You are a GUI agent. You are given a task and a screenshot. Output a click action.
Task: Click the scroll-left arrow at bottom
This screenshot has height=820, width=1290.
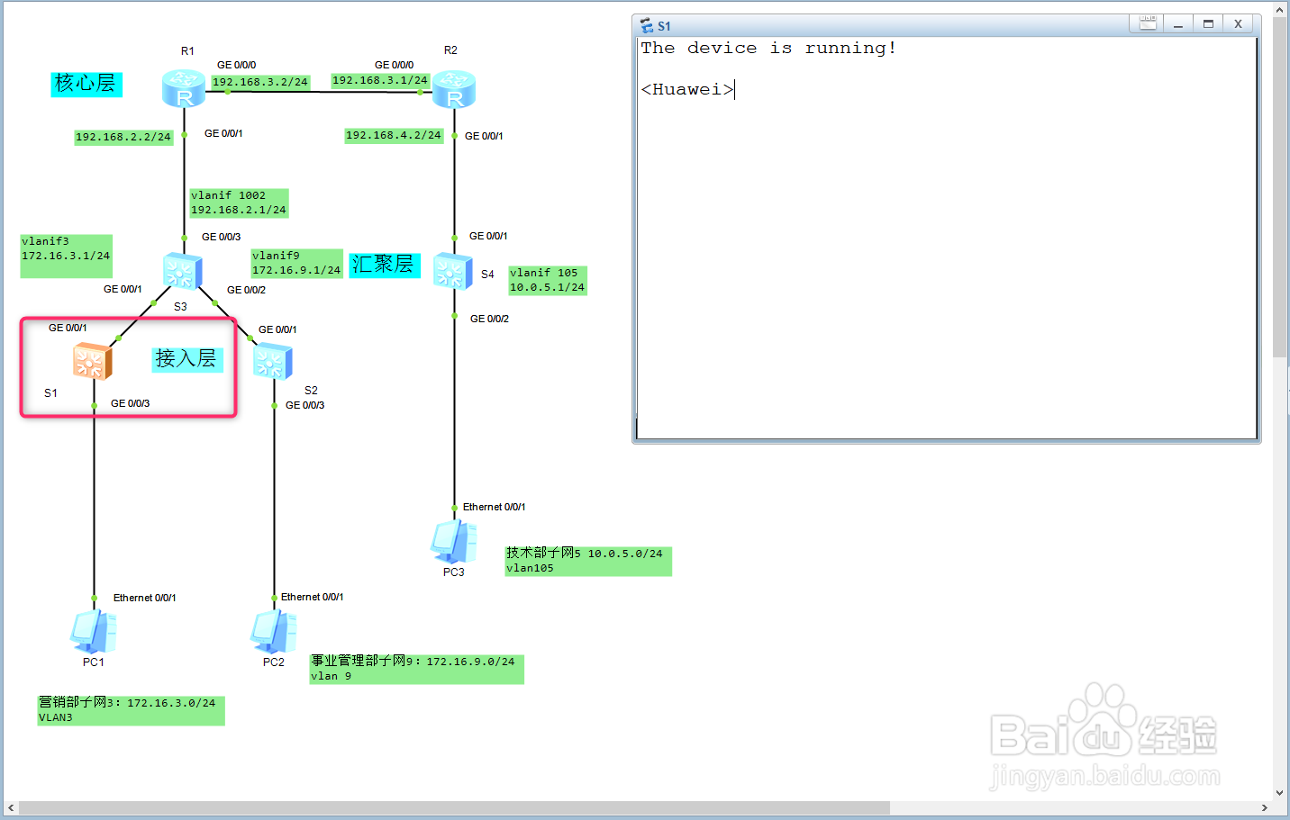(10, 807)
